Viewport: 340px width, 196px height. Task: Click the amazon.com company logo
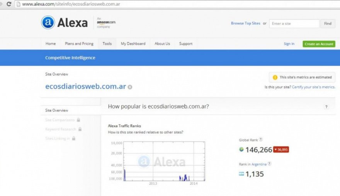106,22
